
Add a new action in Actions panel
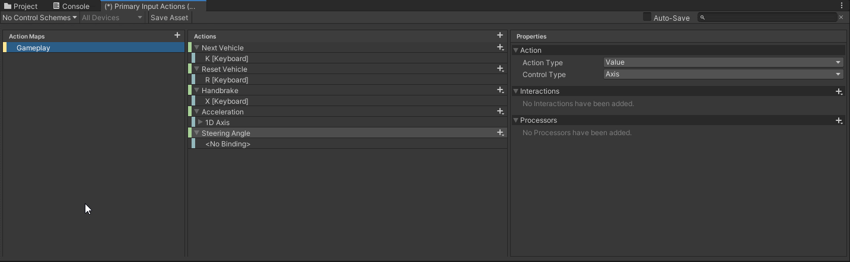click(500, 36)
